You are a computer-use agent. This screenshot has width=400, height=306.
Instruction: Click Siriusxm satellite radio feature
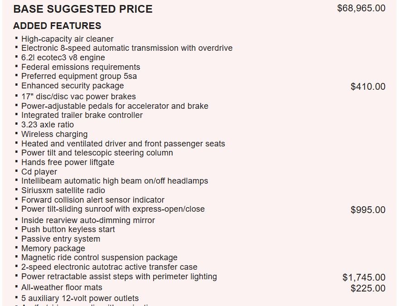[x=63, y=190]
